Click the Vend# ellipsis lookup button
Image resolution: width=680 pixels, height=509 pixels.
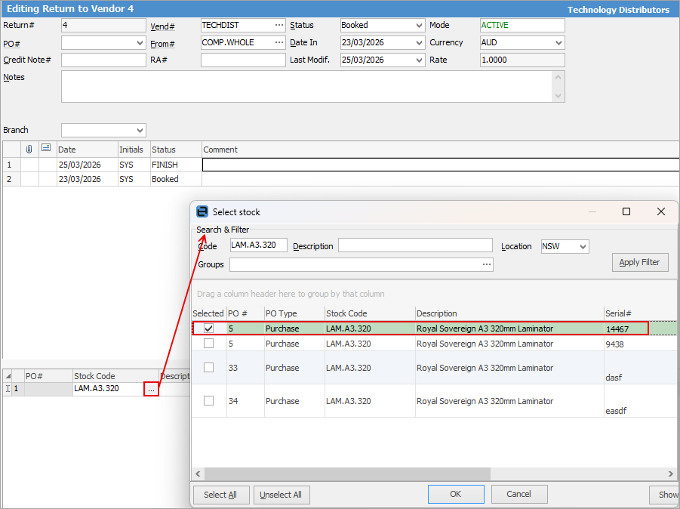(x=279, y=25)
